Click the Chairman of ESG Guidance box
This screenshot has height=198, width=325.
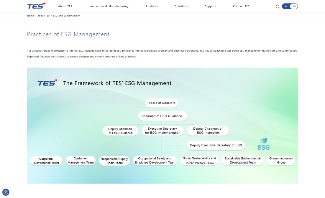(162, 116)
